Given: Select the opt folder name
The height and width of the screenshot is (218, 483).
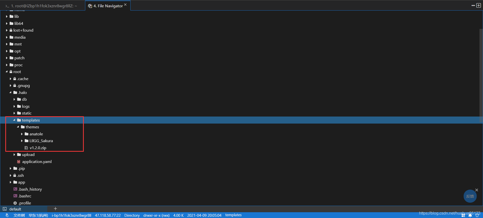Looking at the screenshot, I should pos(17,51).
